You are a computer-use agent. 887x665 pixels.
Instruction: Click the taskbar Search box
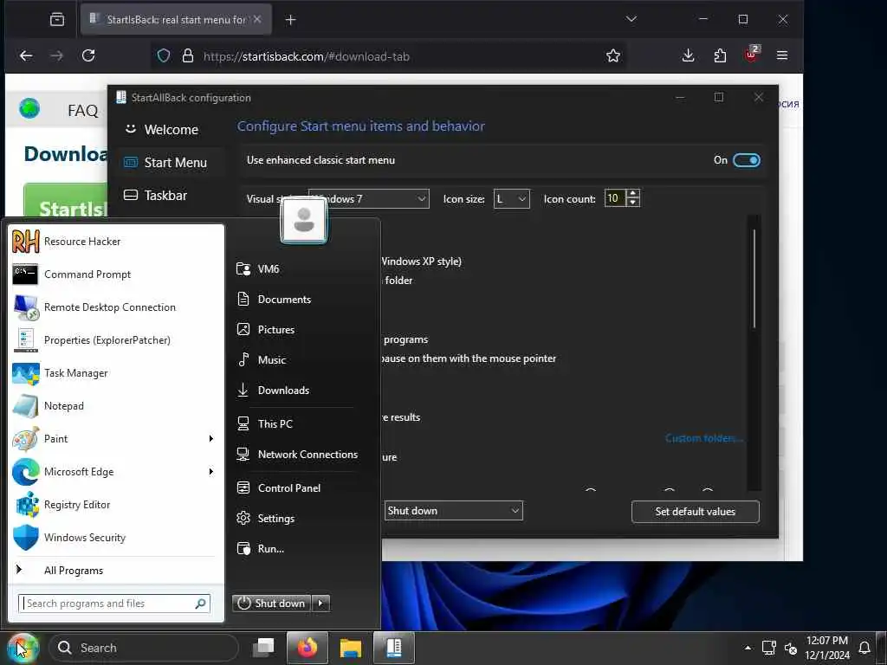(144, 648)
